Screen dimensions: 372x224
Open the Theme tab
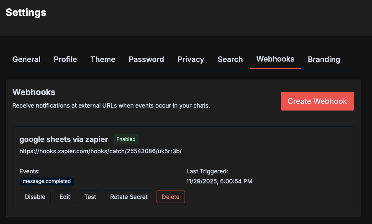coord(103,59)
